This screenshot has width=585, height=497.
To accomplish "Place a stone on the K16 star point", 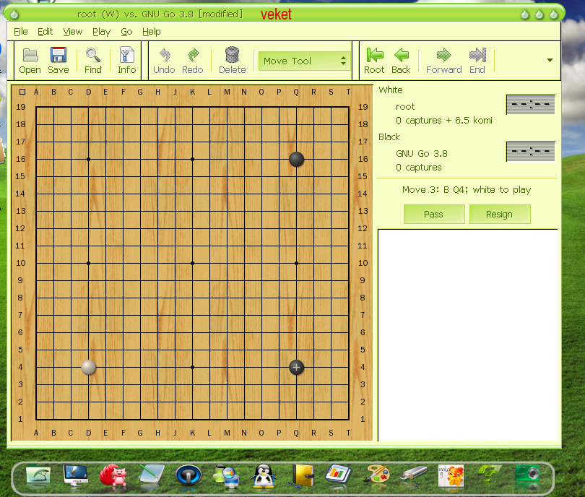I will [193, 160].
